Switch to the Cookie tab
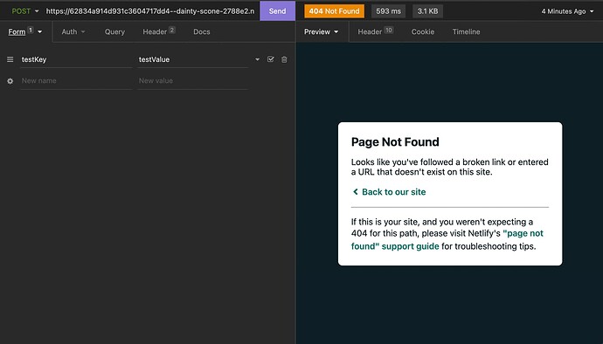This screenshot has height=344, width=603. coord(423,32)
